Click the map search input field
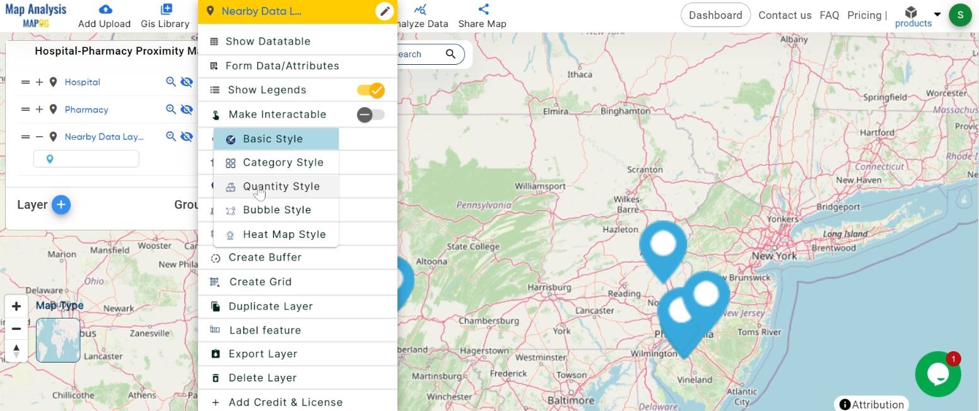 (x=419, y=54)
